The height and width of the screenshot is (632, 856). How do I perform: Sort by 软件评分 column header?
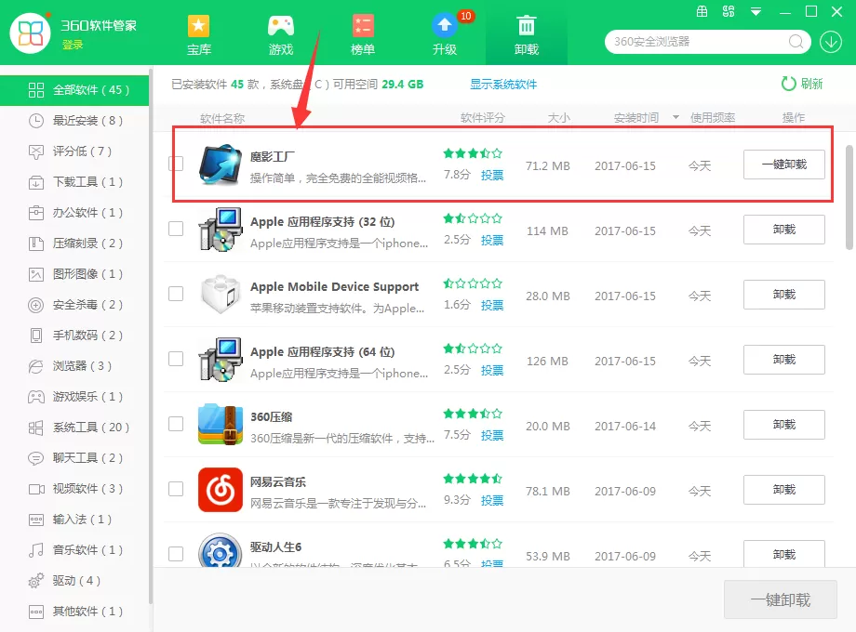tap(483, 118)
